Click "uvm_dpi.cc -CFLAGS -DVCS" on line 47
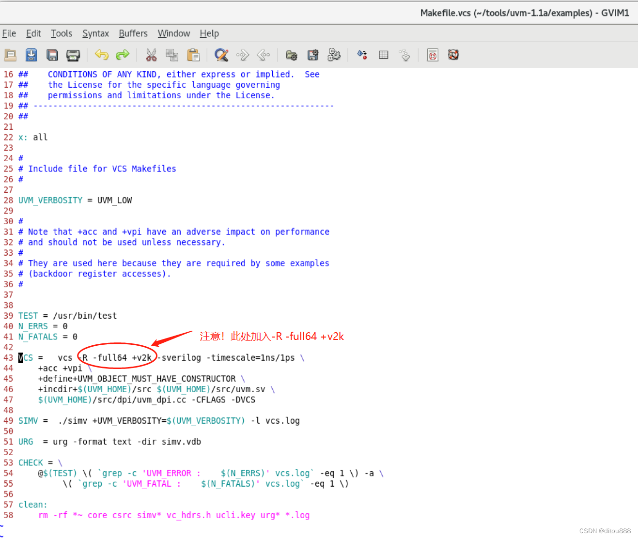 pos(196,400)
